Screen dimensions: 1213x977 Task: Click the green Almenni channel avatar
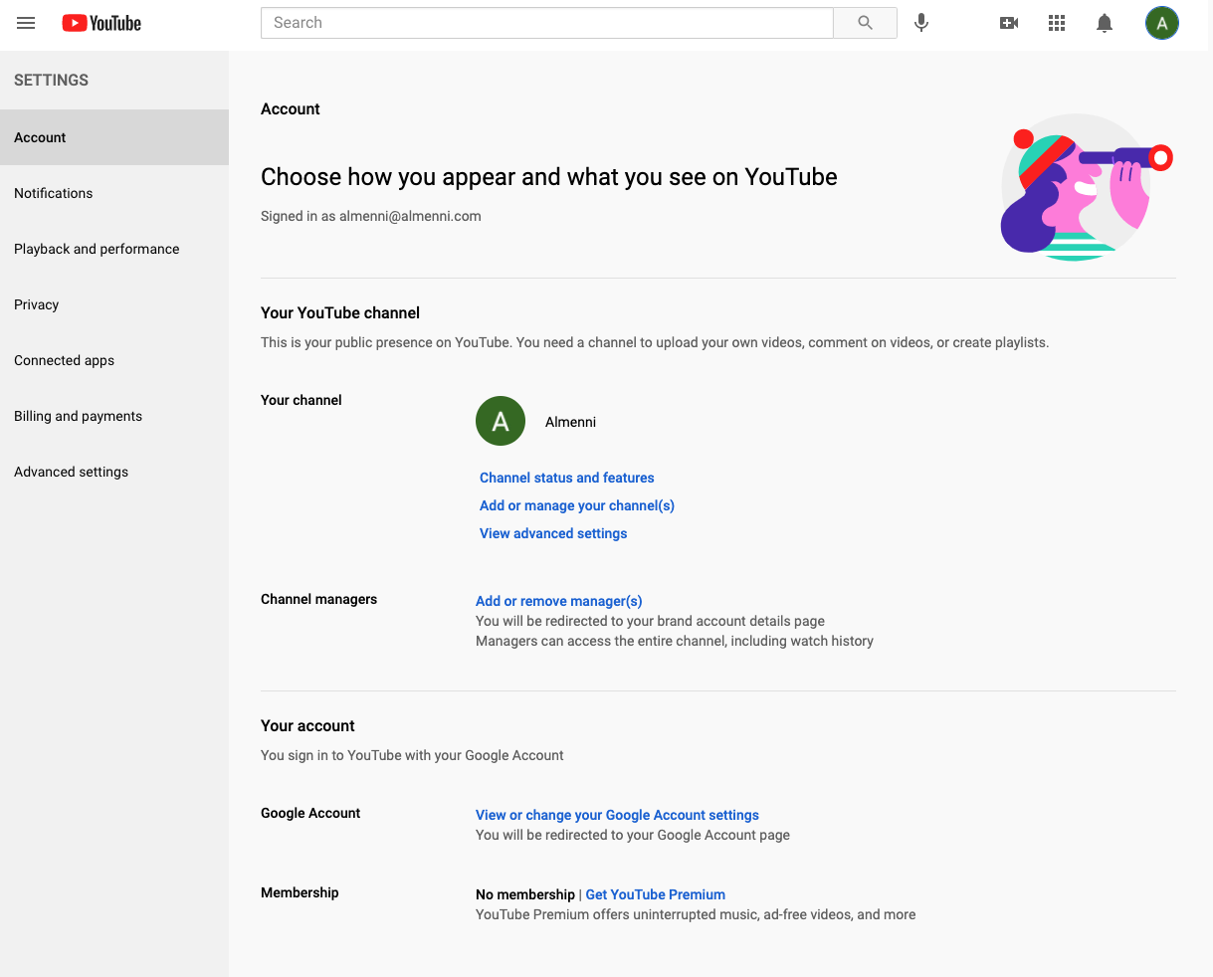[501, 421]
